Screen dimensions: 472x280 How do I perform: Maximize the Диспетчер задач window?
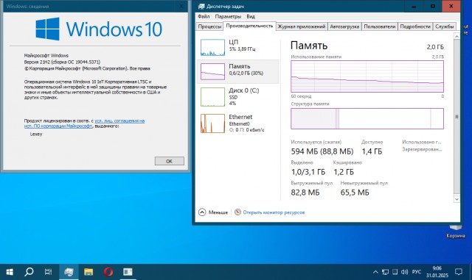click(x=433, y=7)
